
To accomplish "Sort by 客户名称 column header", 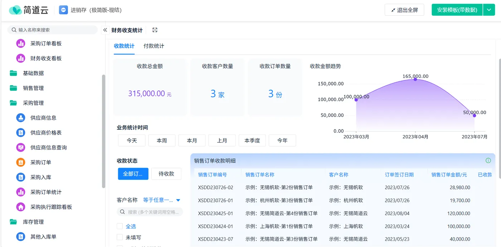I will (x=339, y=175).
